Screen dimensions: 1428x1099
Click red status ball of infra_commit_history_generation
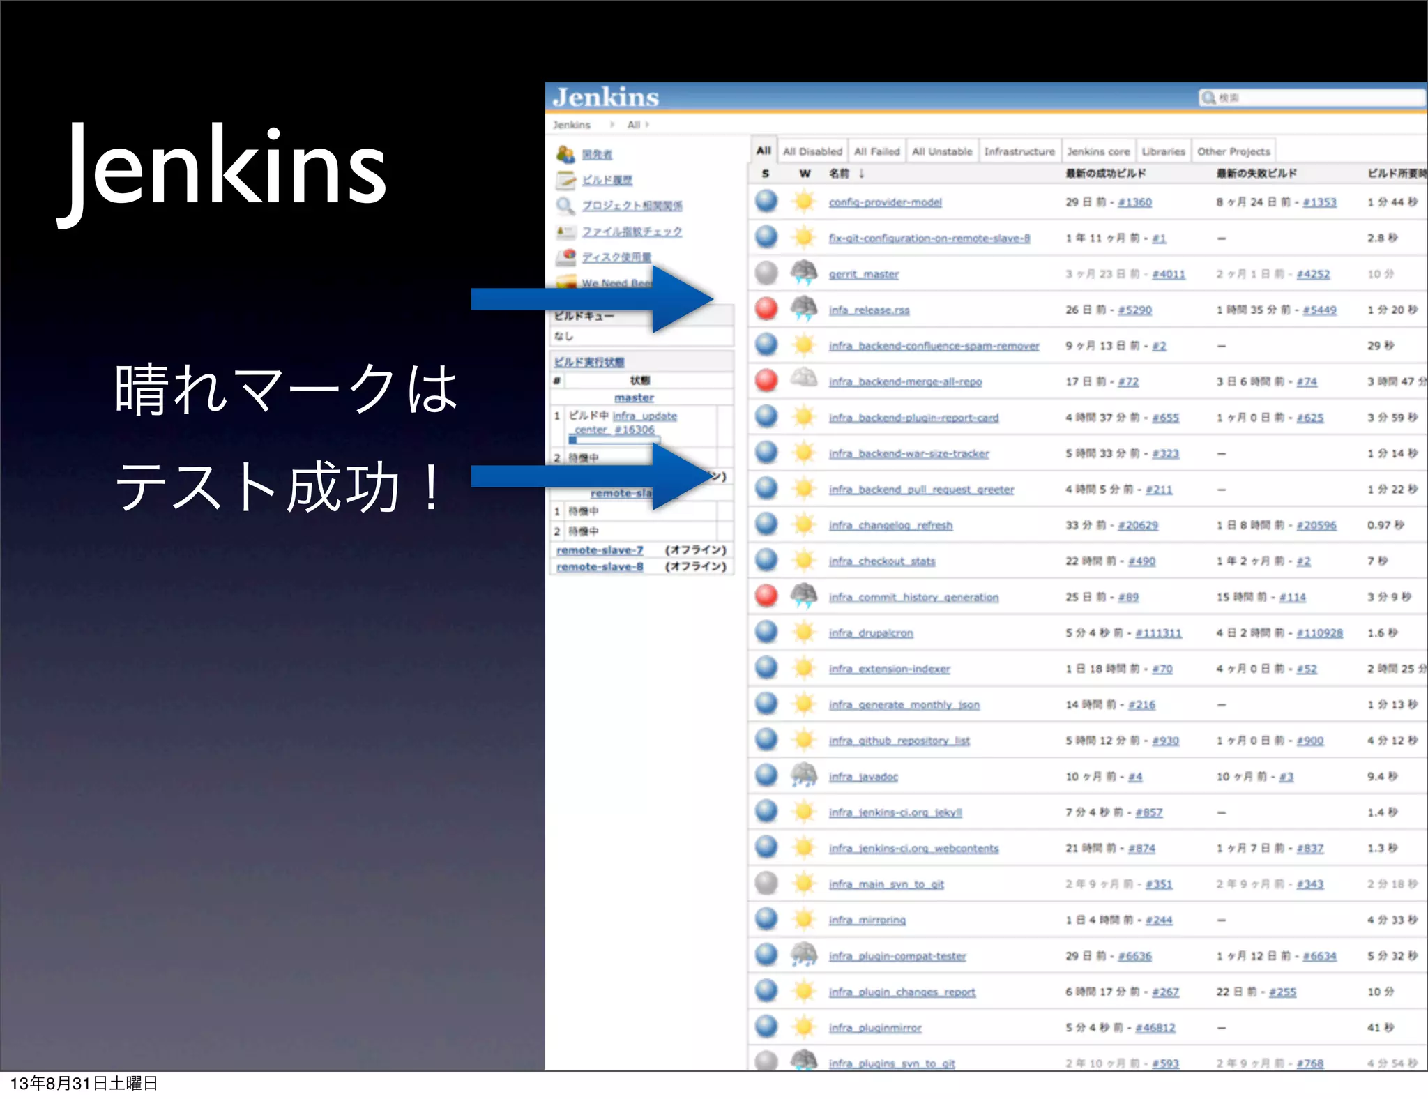tap(766, 596)
